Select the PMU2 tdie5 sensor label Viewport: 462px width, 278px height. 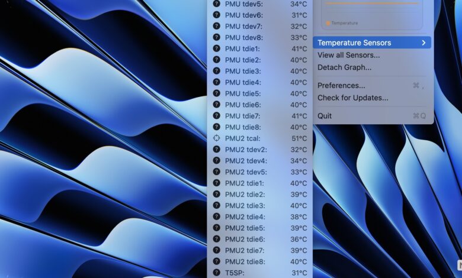point(245,228)
